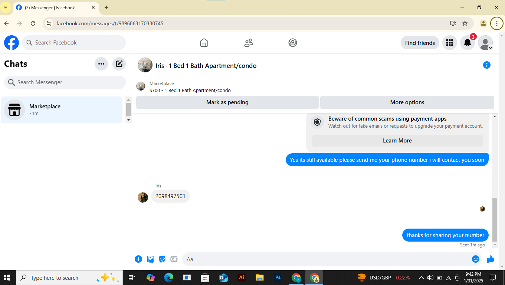Screen dimensions: 505x285
Task: Choose a sticker icon in composer
Action: pyautogui.click(x=162, y=259)
